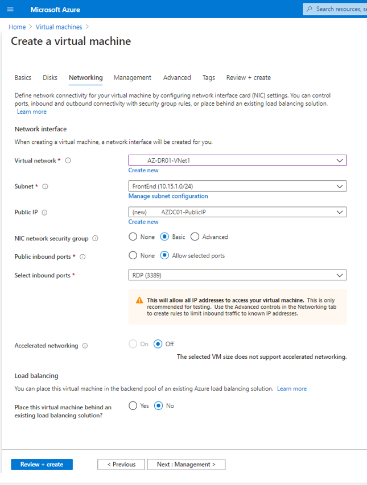This screenshot has height=485, width=367.
Task: Switch to the Management tab
Action: (132, 78)
